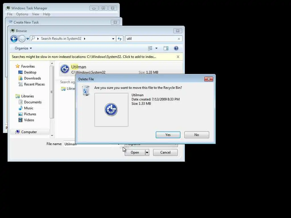Clear the util search text
This screenshot has width=291, height=218.
point(179,39)
